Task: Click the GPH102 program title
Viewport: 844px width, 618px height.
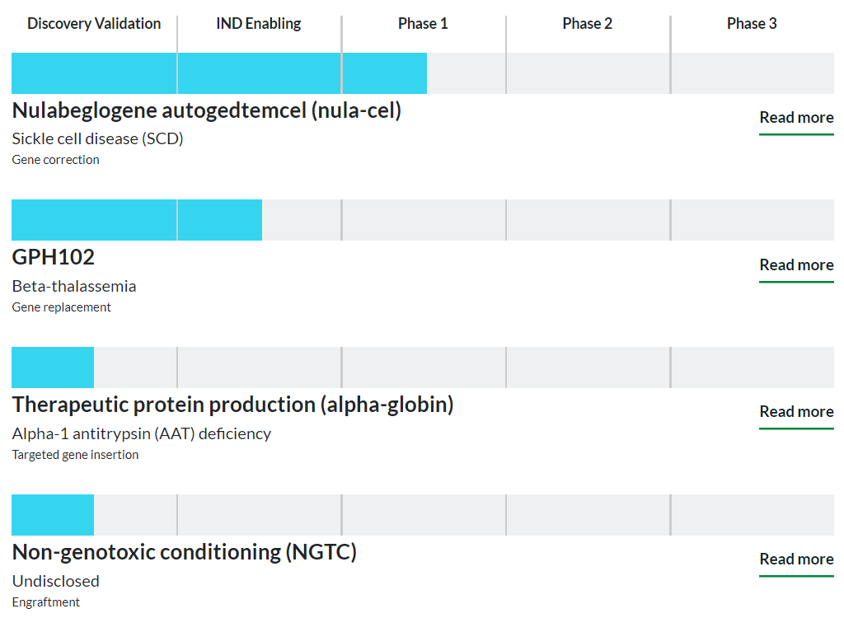Action: [54, 257]
